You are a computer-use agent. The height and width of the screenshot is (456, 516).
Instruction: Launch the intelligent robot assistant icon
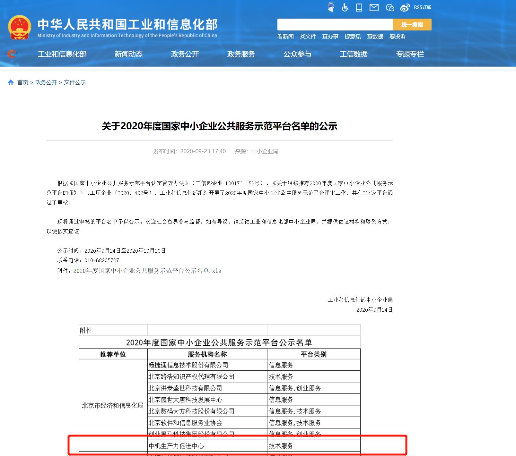[331, 7]
